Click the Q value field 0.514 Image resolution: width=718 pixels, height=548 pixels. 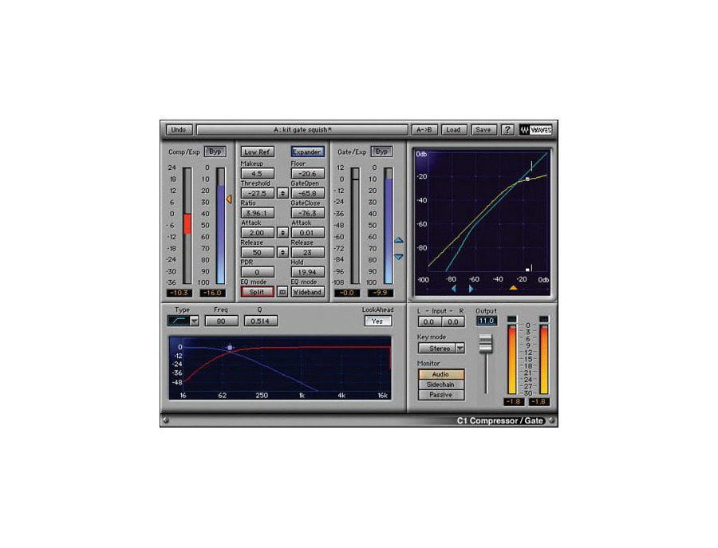(x=261, y=321)
